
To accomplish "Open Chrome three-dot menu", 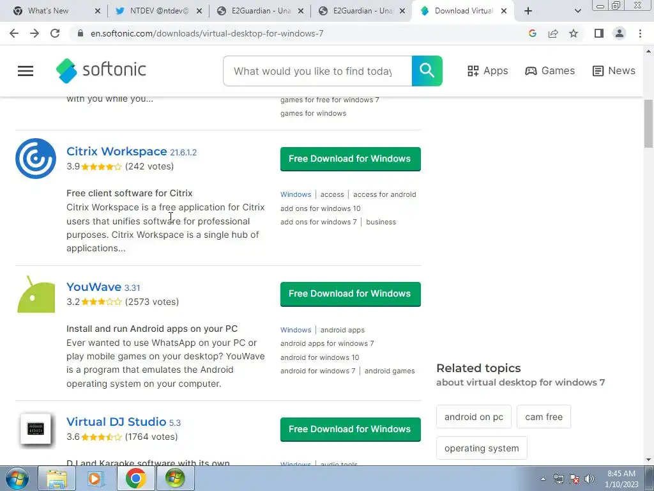I will click(640, 33).
